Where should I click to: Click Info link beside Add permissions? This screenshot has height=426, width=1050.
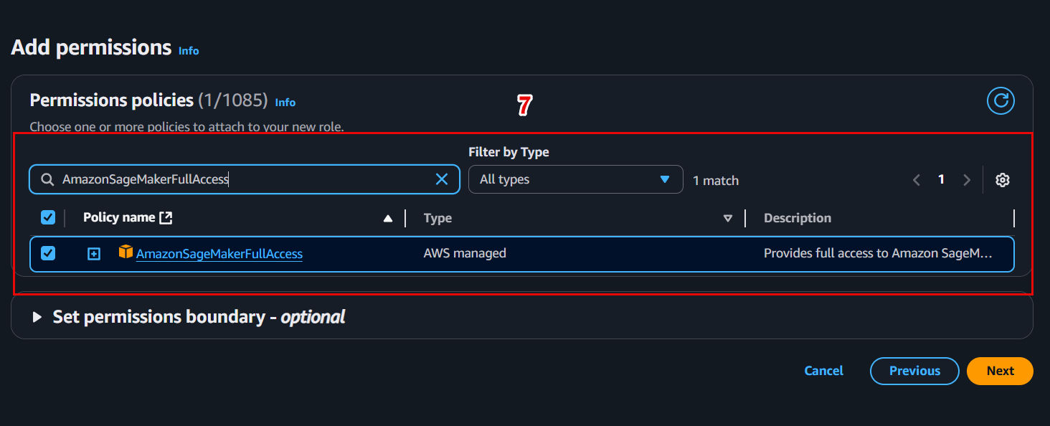189,51
